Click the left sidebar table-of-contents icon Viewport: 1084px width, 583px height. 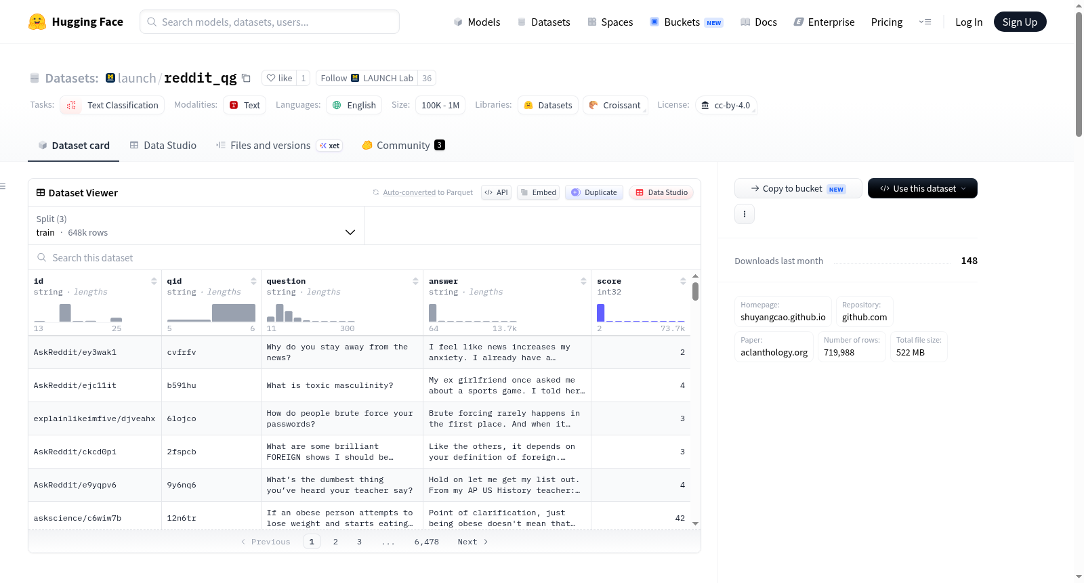tap(3, 186)
